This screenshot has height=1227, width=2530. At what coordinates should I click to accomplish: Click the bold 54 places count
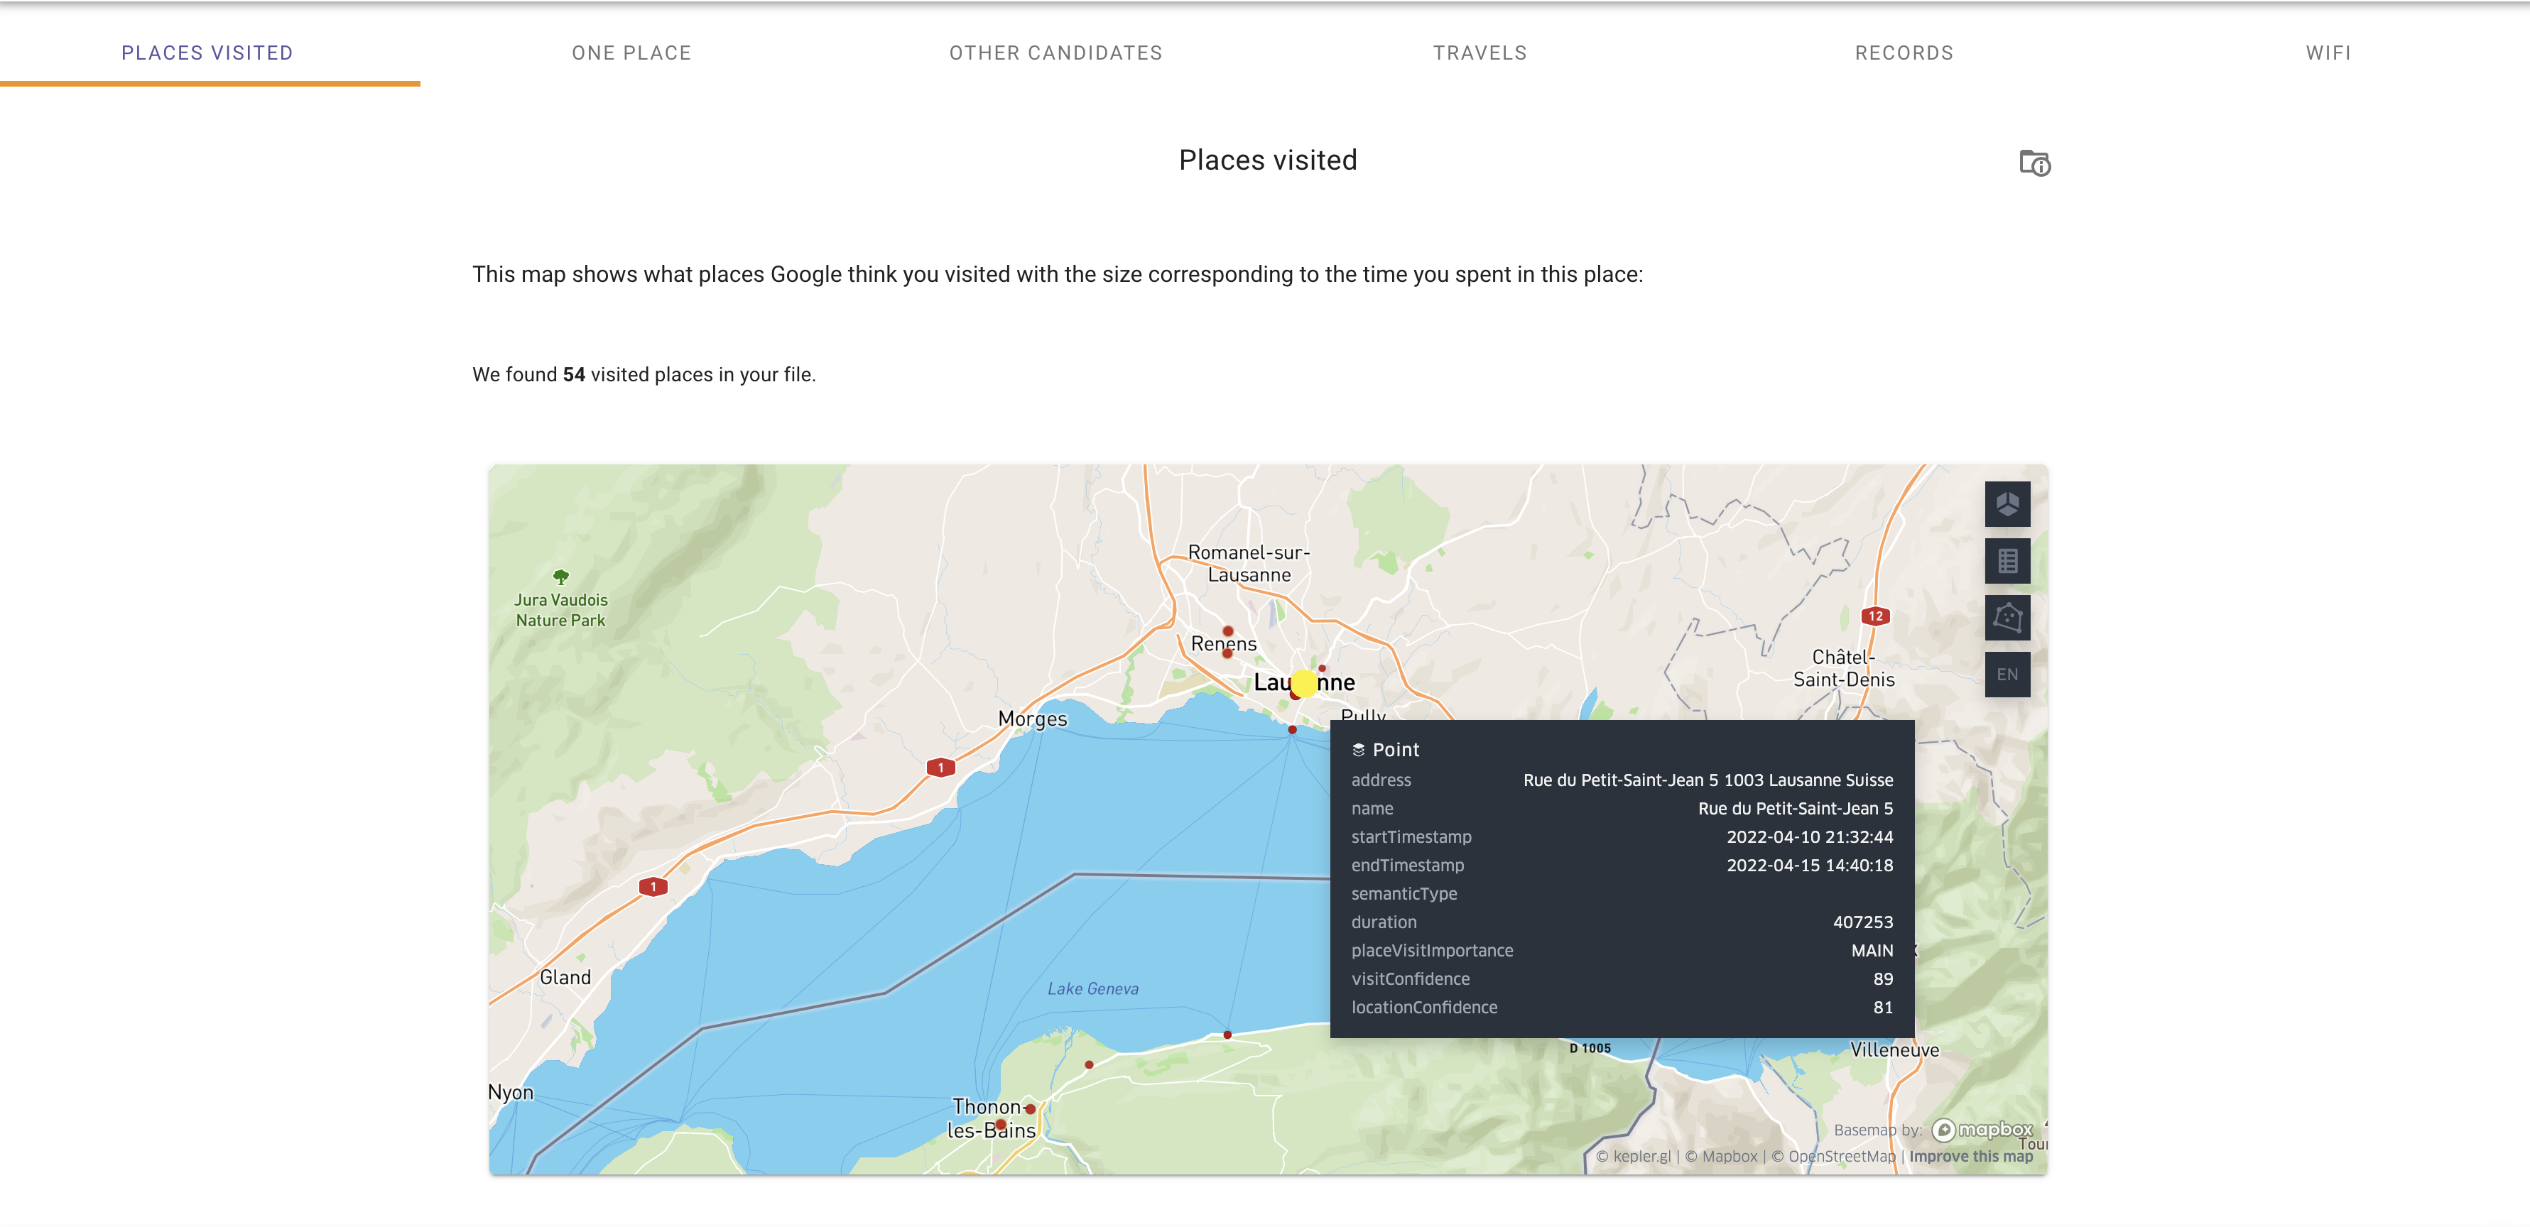pos(574,375)
